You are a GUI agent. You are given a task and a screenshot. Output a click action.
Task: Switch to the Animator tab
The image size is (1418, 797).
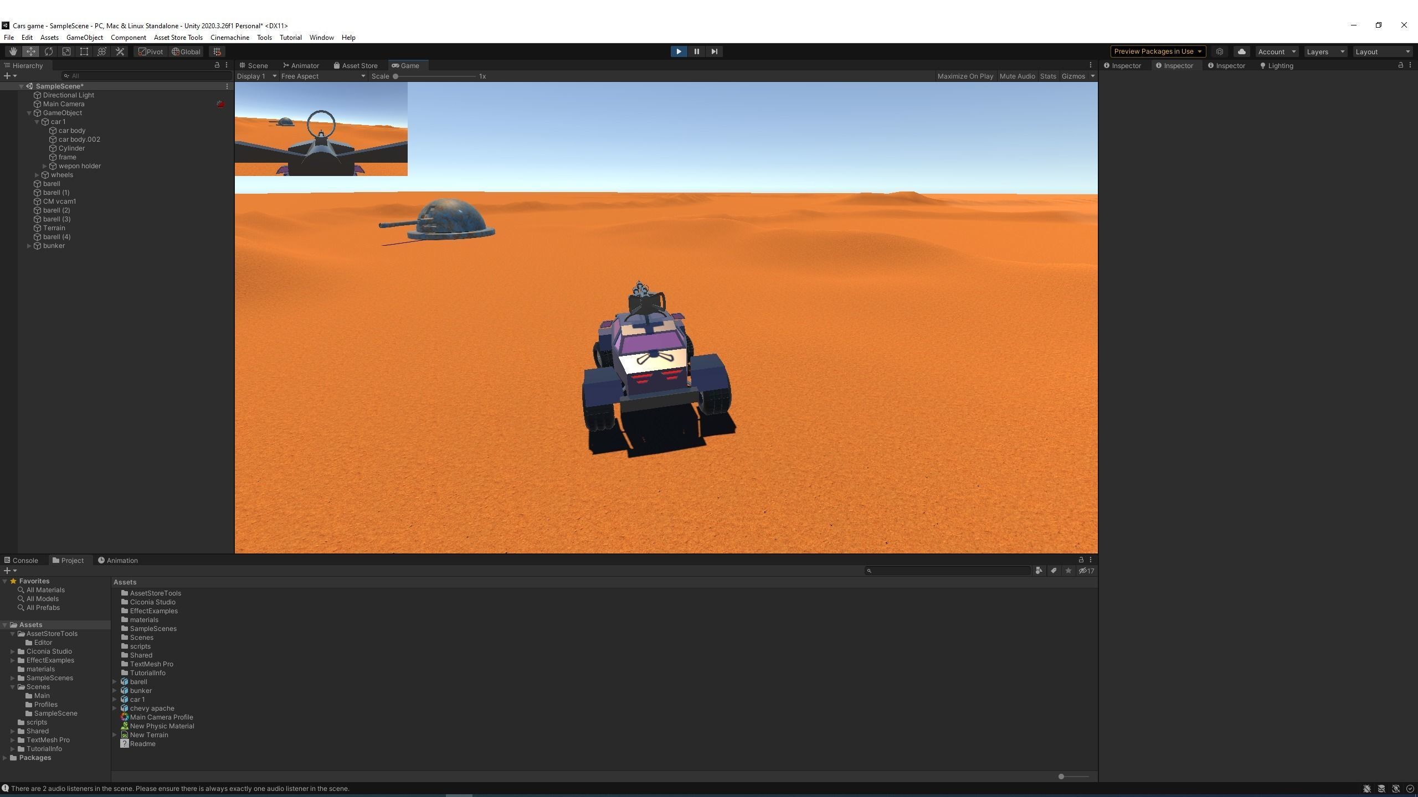click(x=301, y=65)
